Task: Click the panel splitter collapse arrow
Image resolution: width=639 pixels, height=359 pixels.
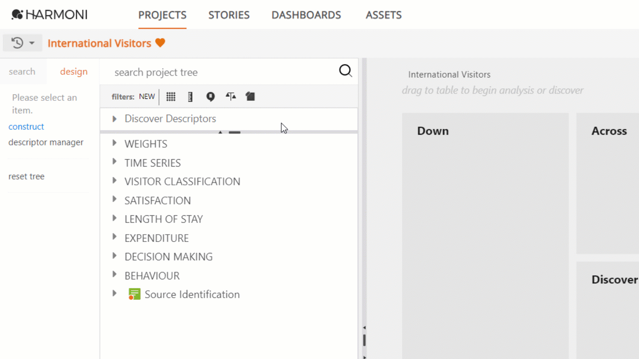Action: pos(364,328)
